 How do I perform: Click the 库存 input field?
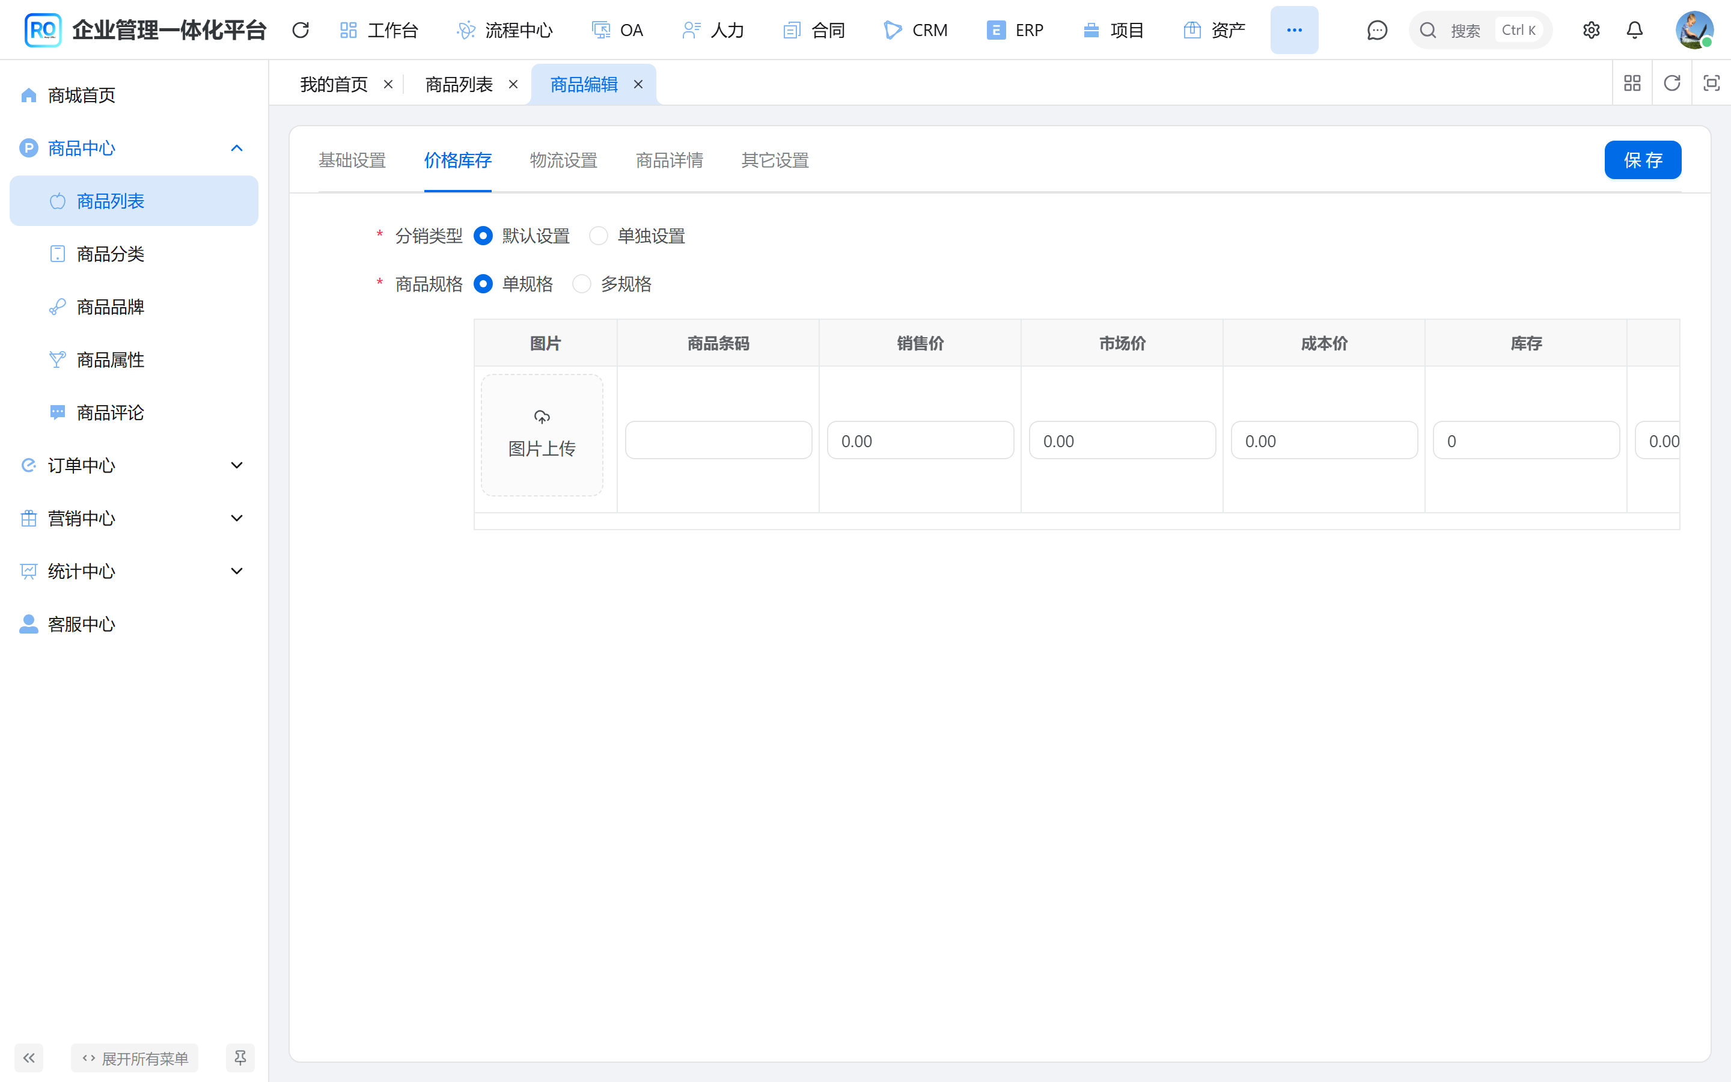(x=1525, y=440)
